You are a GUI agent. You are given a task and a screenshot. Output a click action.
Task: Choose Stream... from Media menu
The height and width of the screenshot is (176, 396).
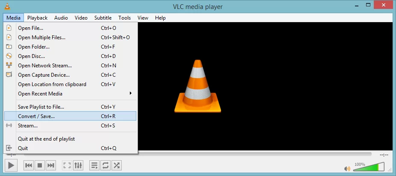click(x=70, y=125)
